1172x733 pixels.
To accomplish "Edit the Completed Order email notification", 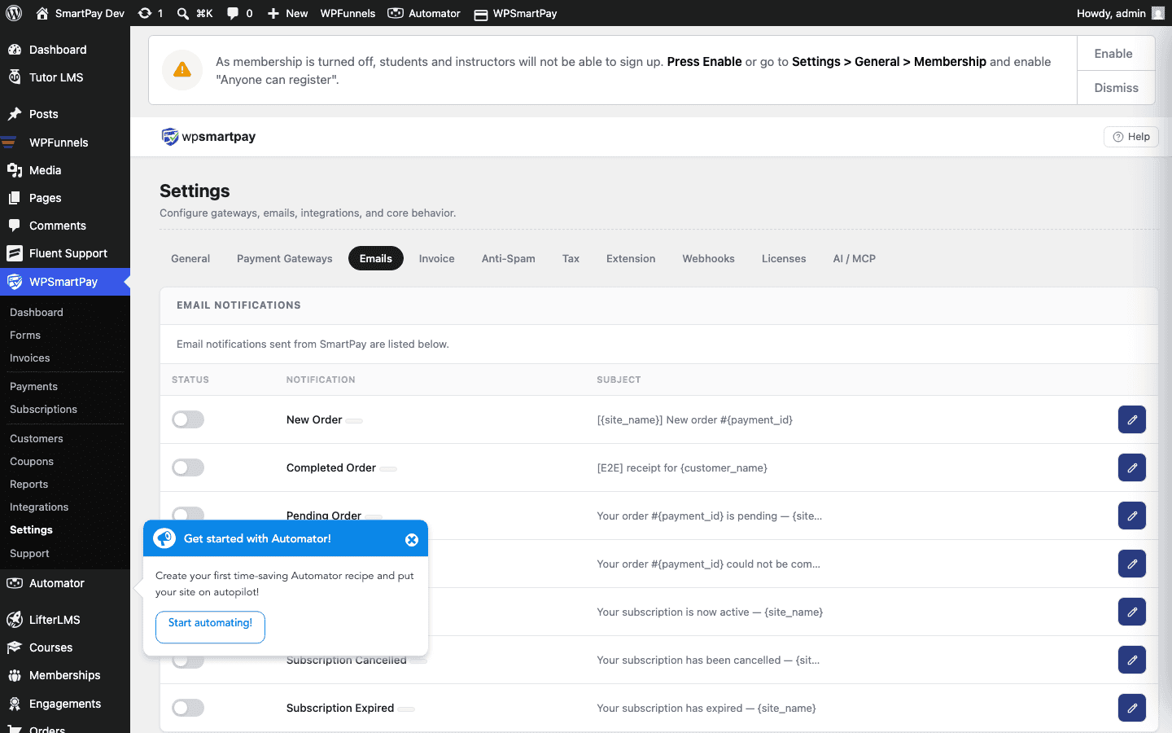I will (x=1132, y=467).
